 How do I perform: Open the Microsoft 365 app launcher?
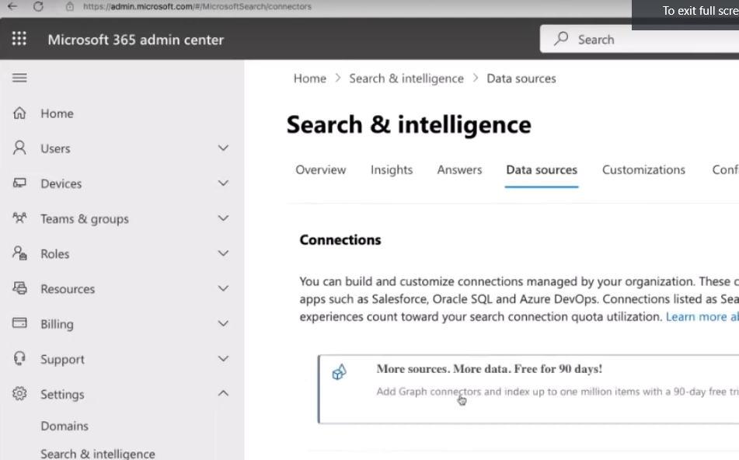19,39
